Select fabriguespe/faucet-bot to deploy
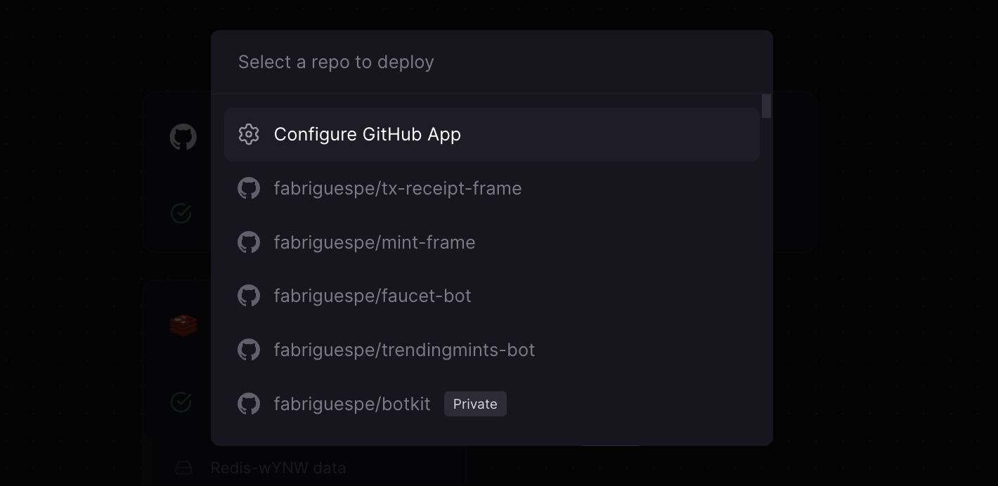 (492, 296)
